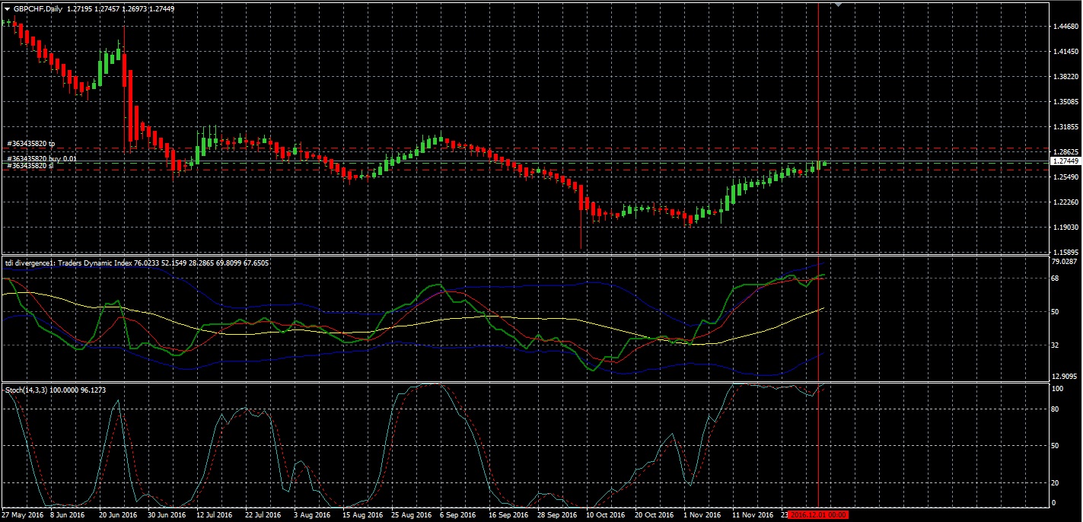
Task: Click price scale value 1.41450
Action: click(x=1066, y=52)
